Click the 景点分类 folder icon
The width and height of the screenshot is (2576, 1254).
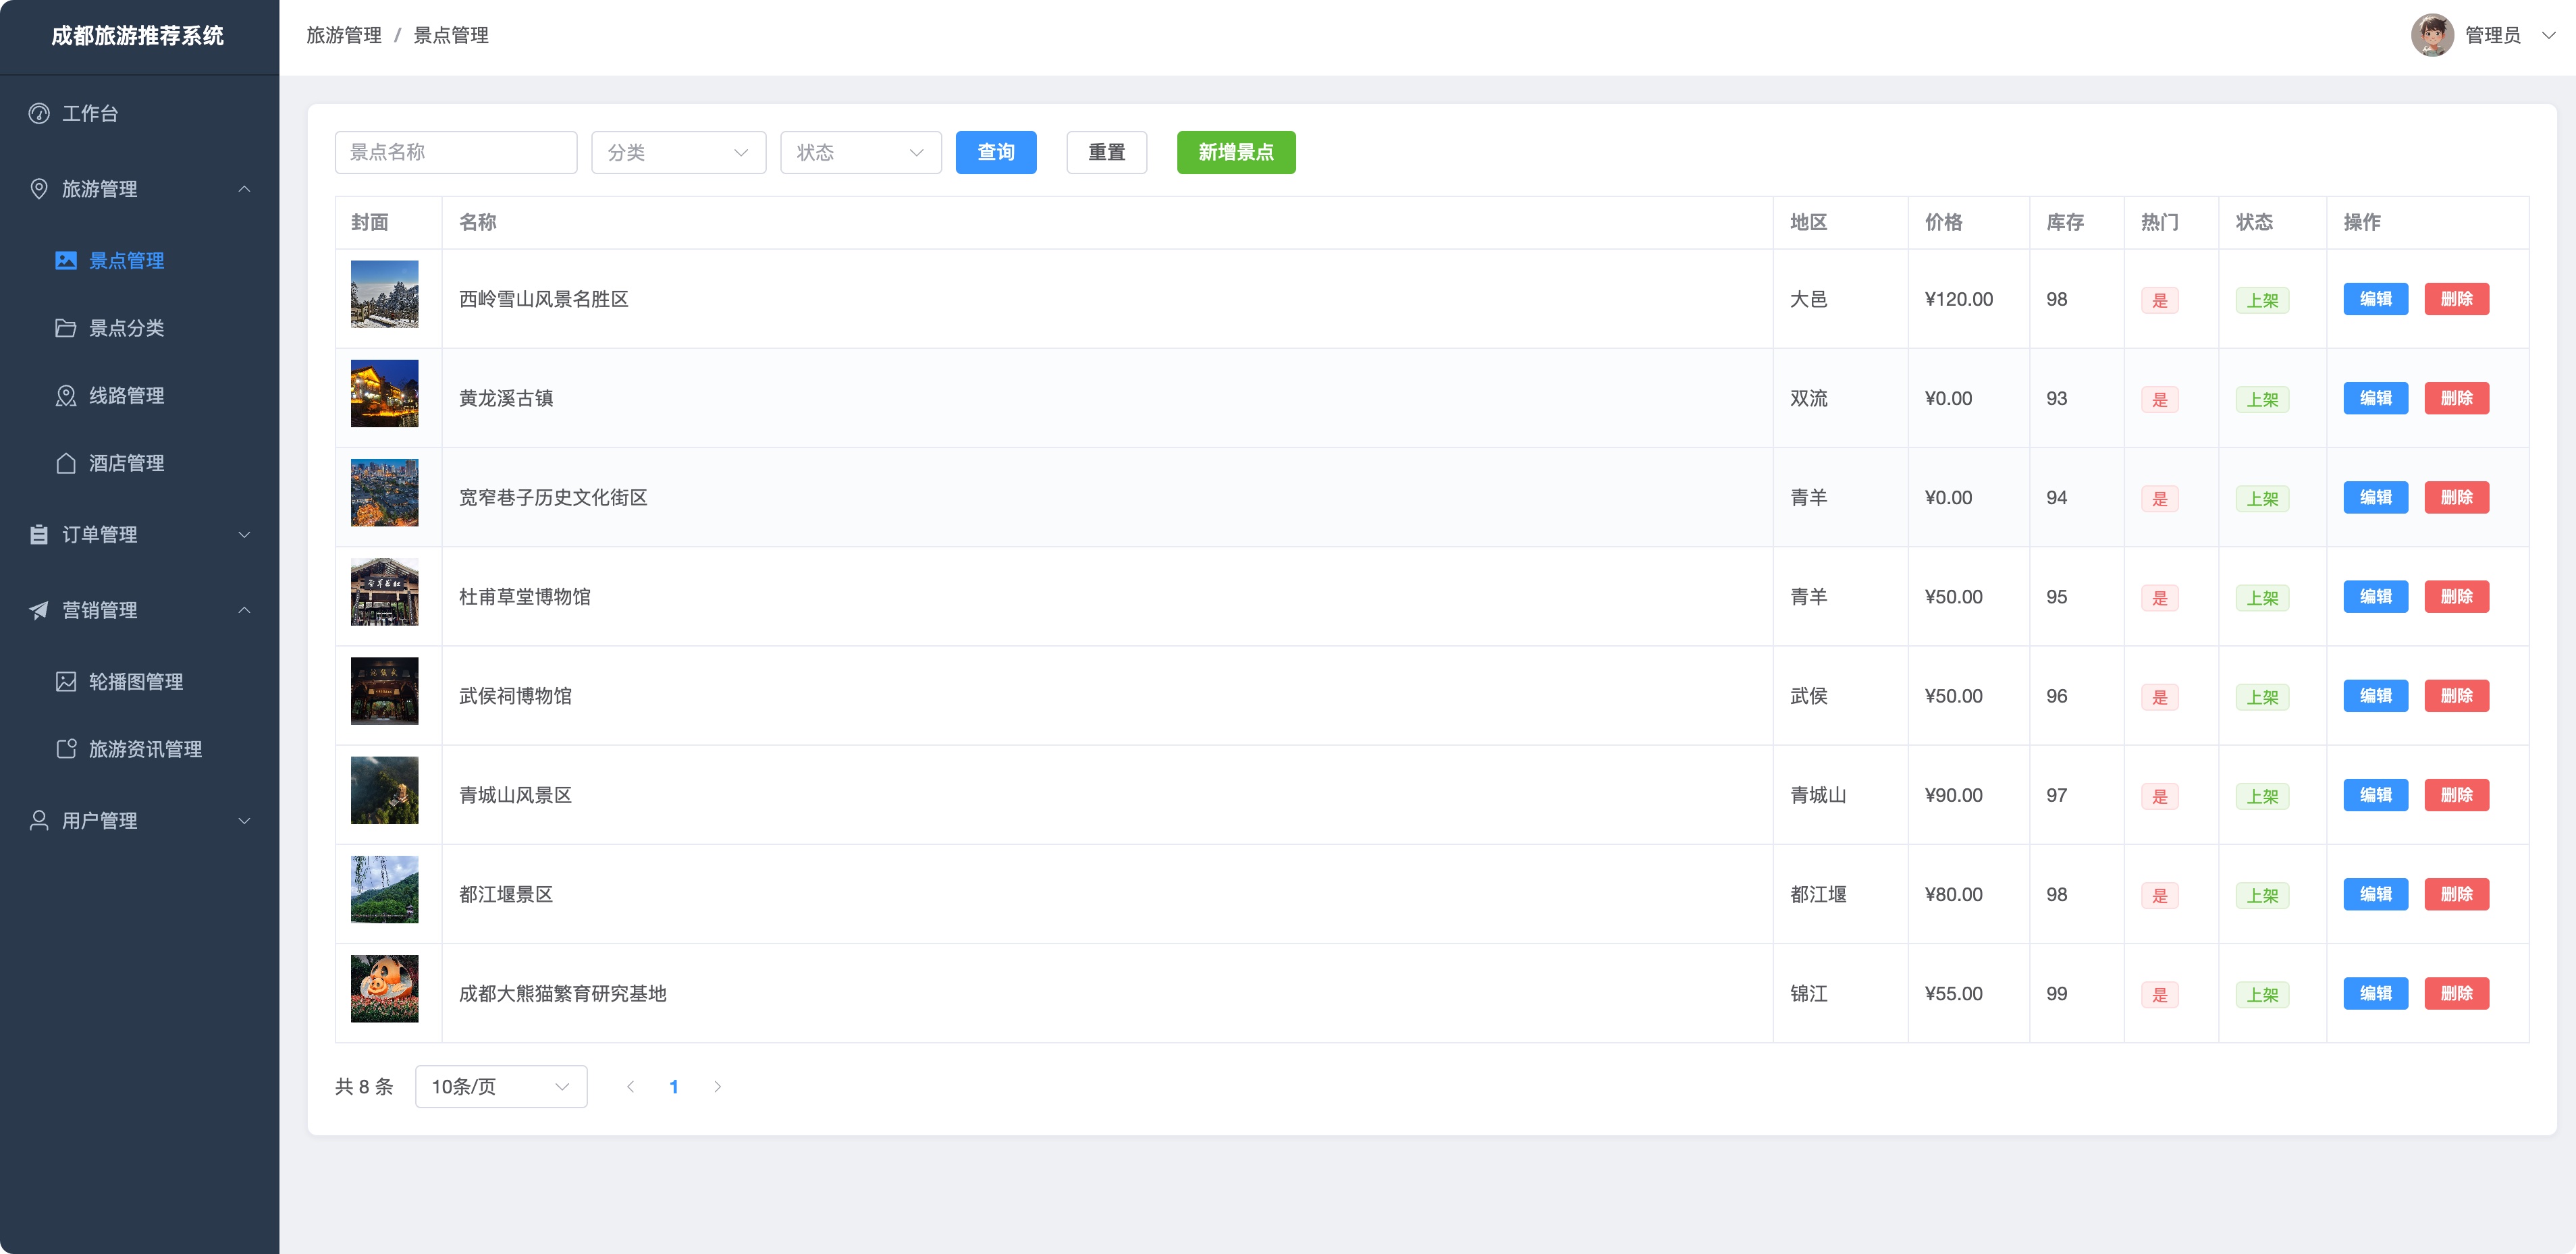click(x=66, y=328)
